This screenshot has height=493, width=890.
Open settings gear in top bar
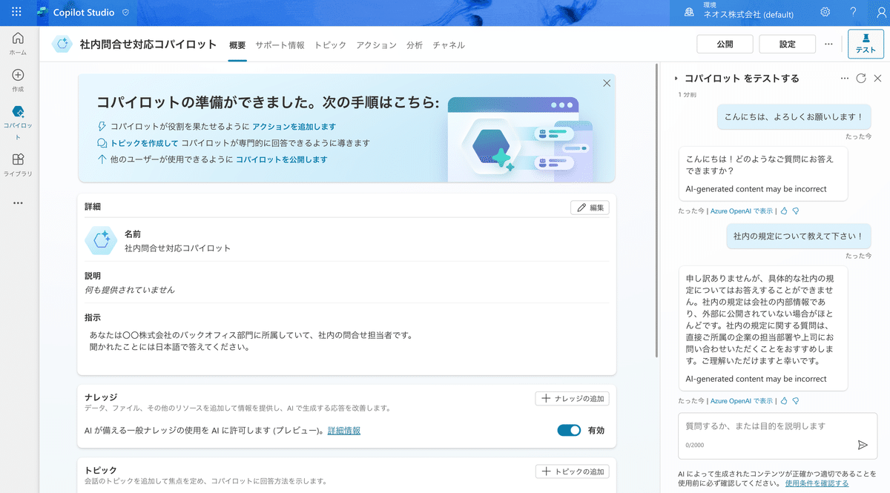(x=825, y=13)
